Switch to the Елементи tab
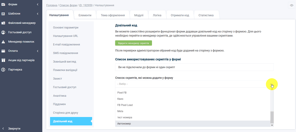 click(85, 15)
